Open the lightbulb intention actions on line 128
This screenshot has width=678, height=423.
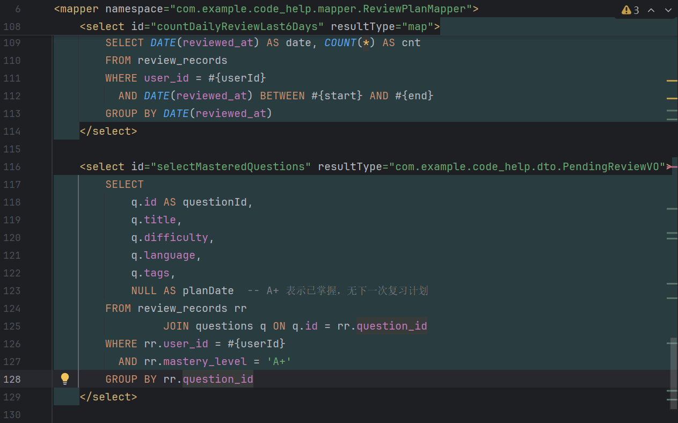click(x=65, y=378)
